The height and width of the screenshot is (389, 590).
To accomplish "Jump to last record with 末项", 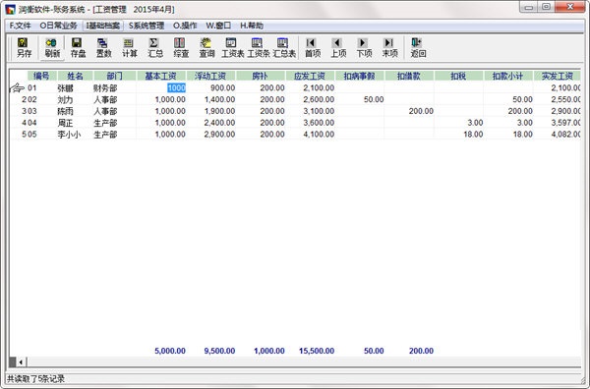I will tap(389, 47).
